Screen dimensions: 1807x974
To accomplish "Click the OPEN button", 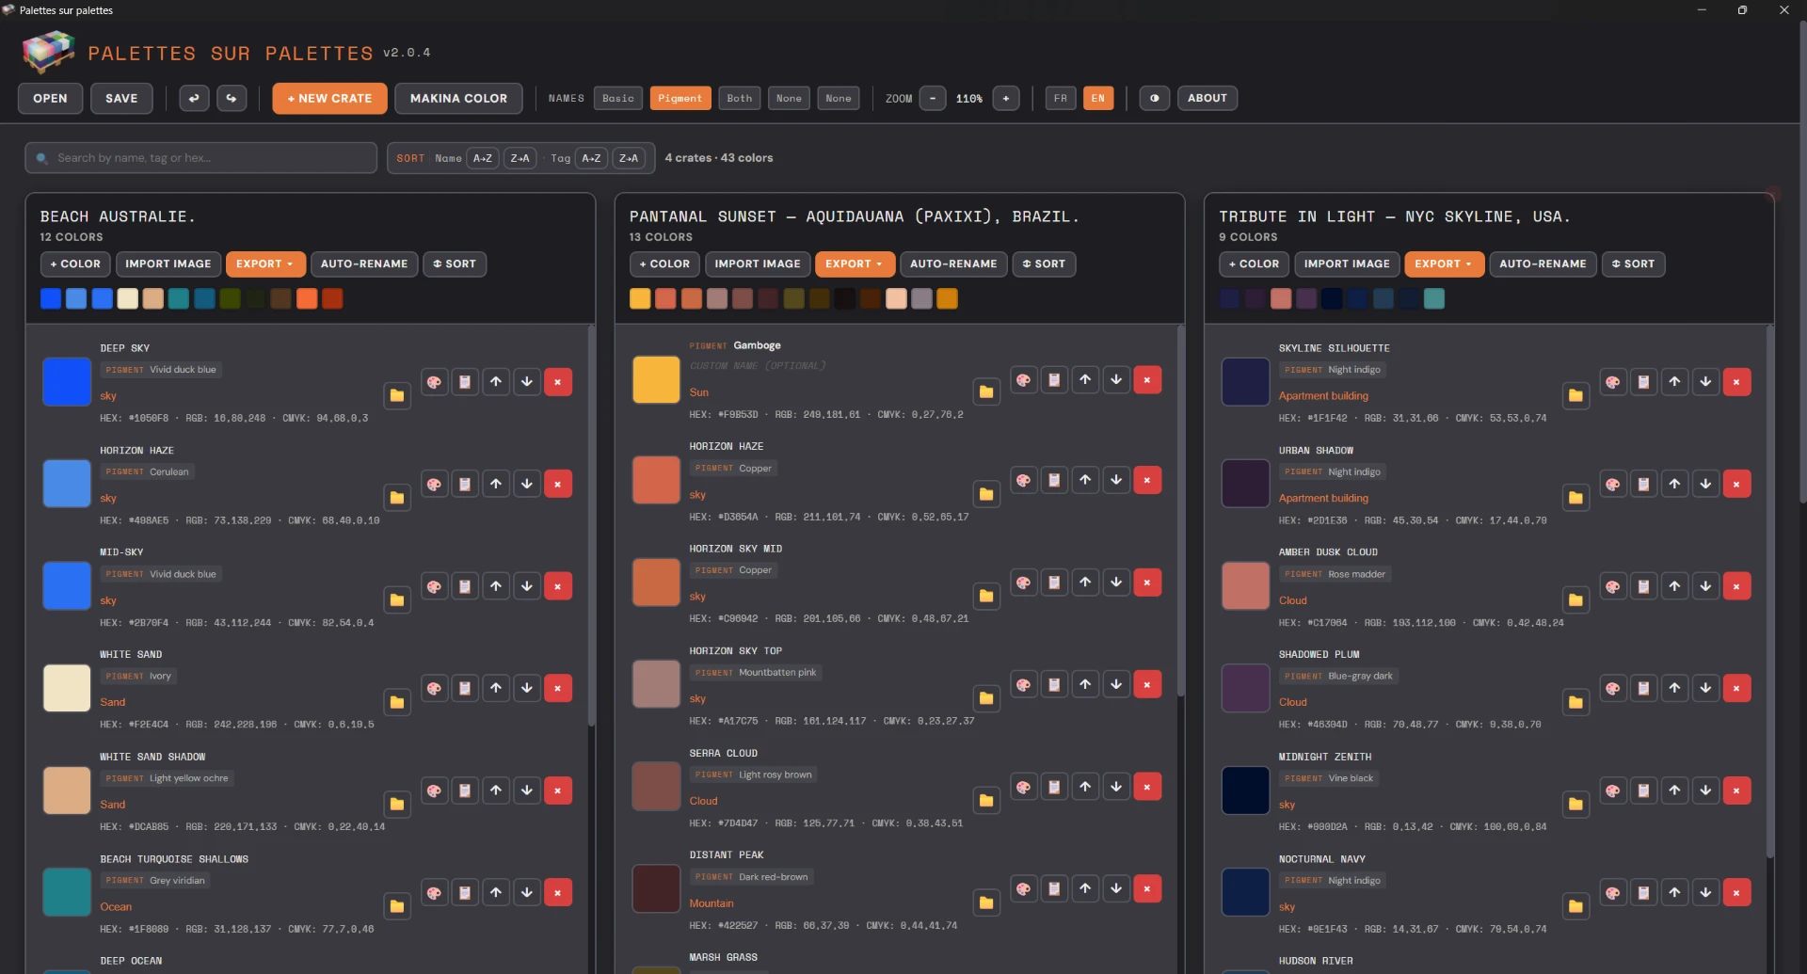I will pos(51,98).
